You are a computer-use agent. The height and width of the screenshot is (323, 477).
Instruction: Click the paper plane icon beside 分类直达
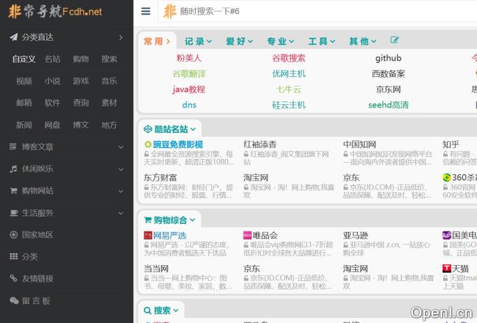tap(14, 37)
